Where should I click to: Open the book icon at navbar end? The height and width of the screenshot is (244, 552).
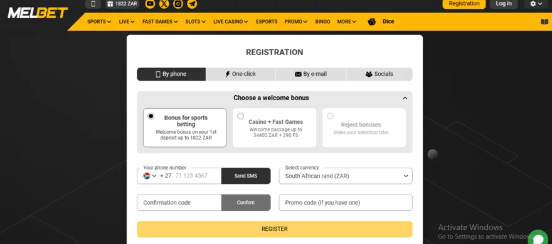tap(544, 22)
